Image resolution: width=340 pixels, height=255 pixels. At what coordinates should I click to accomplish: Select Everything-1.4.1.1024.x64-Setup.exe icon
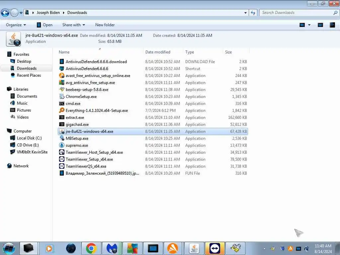coord(62,110)
